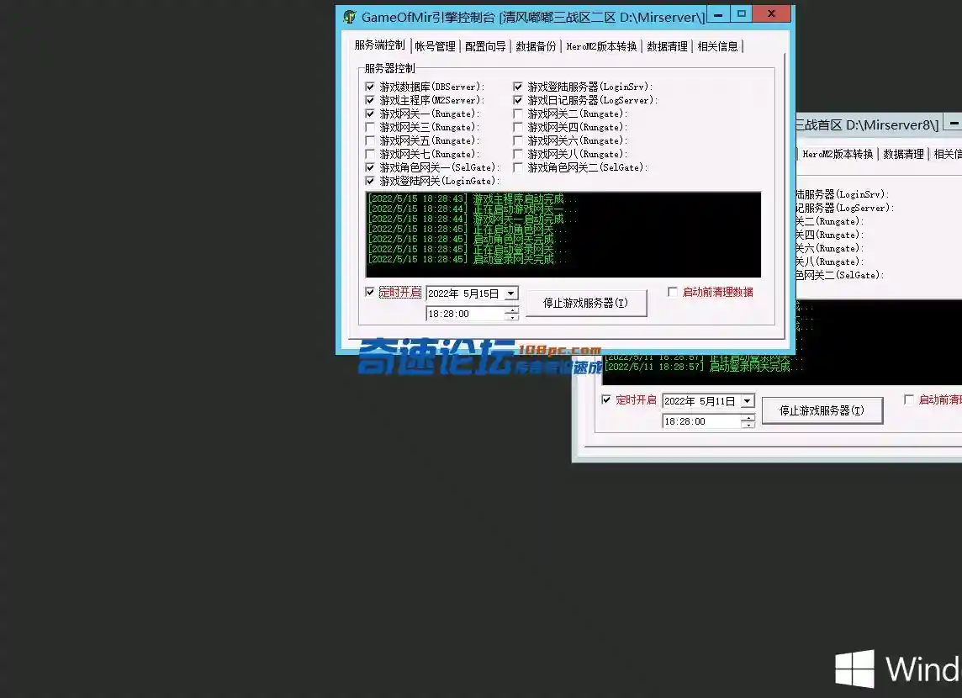This screenshot has height=698, width=962.
Task: Toggle 游戏登陆服务器(LoginSrv) checkbox in front window
Action: click(518, 87)
